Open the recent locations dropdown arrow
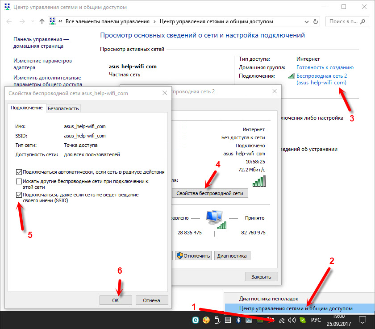This screenshot has height=329, width=375. (x=33, y=21)
